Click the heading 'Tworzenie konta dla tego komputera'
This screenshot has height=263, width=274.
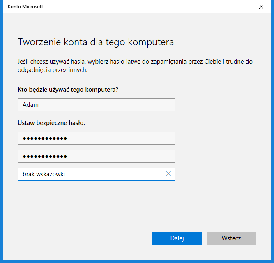[96, 42]
